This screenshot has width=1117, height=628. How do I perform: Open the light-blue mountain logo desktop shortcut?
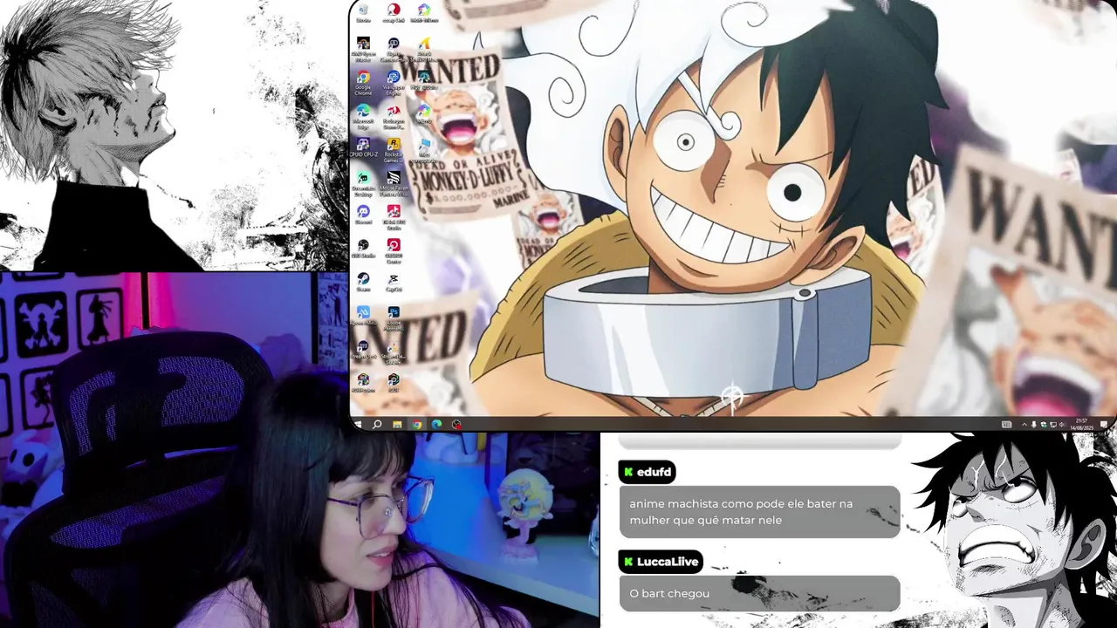coord(363,316)
